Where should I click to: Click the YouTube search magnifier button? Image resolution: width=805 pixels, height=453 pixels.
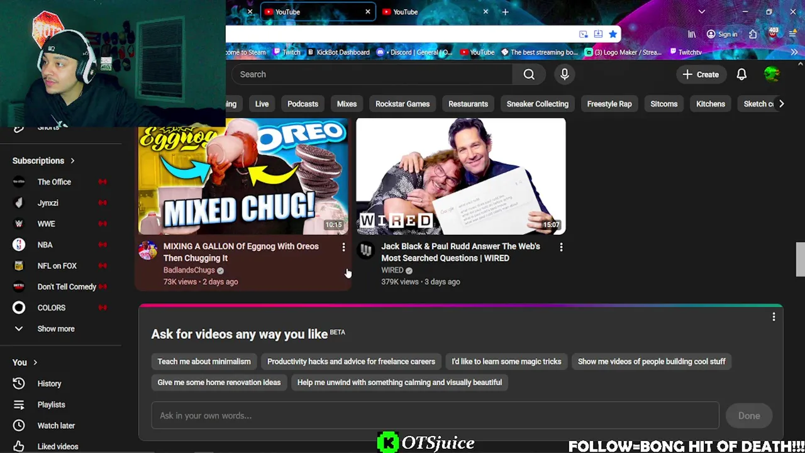(529, 74)
